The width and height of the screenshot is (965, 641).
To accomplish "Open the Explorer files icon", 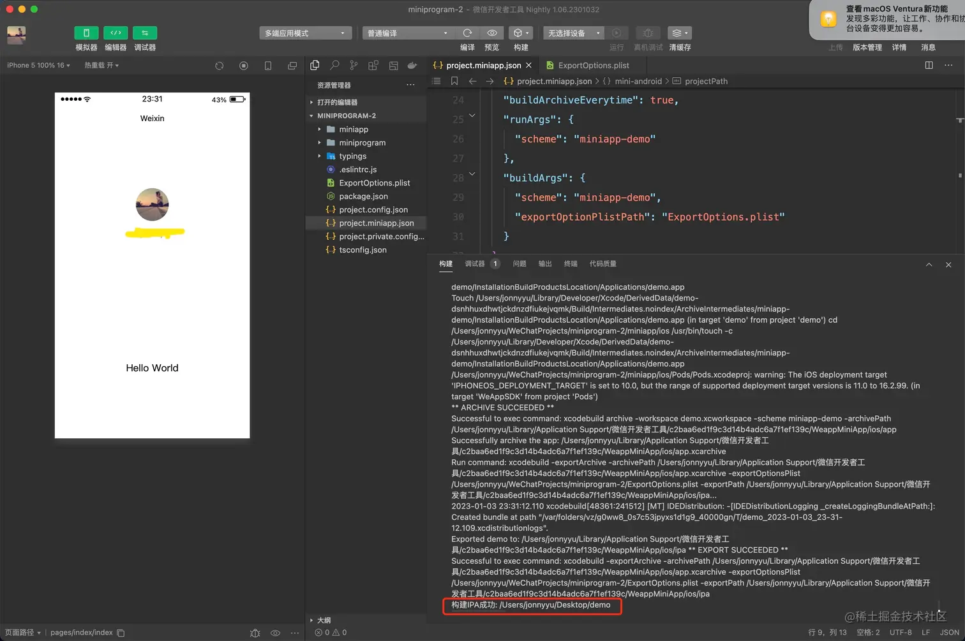I will (315, 65).
